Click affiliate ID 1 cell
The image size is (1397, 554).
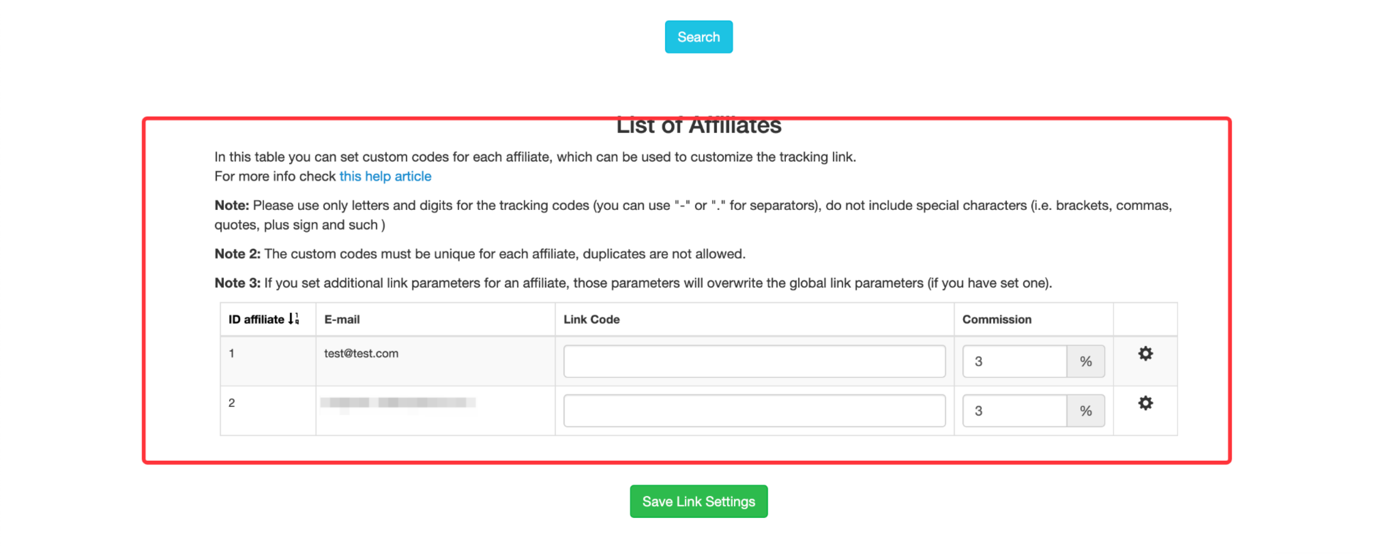tap(231, 353)
